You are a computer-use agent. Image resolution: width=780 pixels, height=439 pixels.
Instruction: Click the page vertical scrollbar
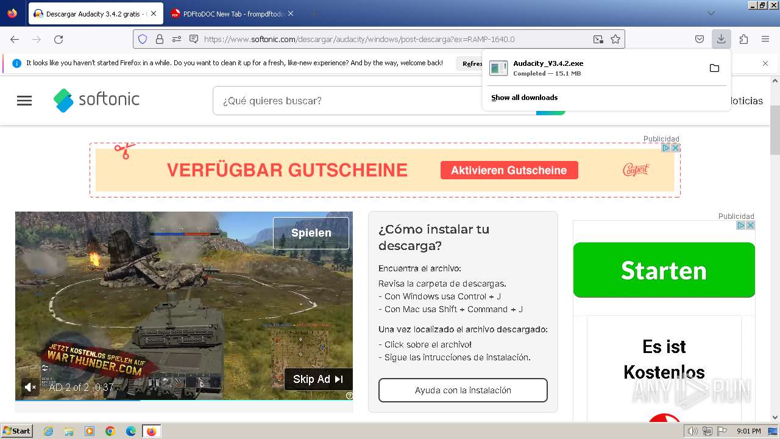click(775, 130)
